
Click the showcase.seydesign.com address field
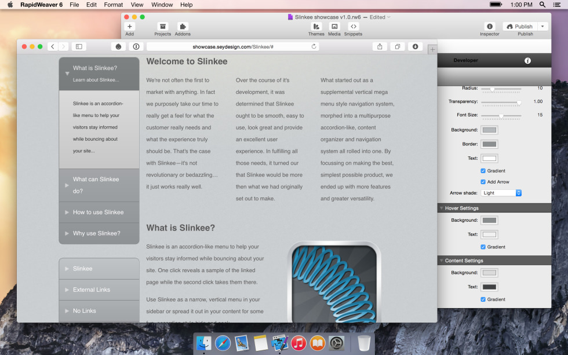(x=233, y=47)
